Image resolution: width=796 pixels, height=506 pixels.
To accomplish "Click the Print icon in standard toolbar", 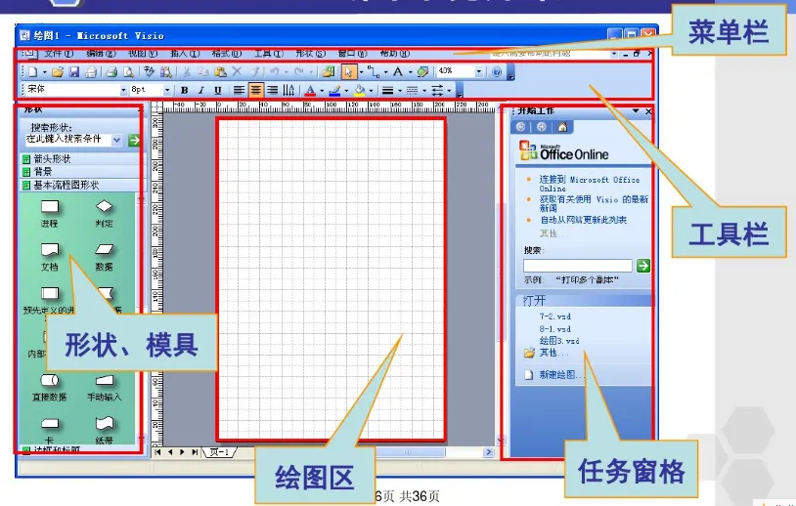I will tap(111, 72).
